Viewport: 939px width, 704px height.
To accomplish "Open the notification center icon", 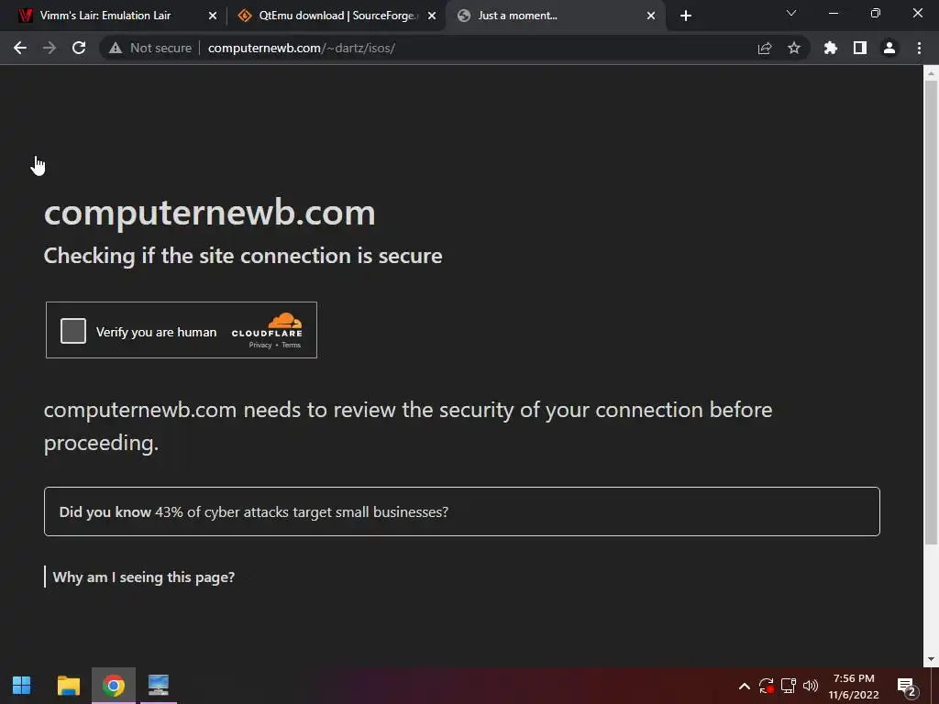I will point(907,686).
